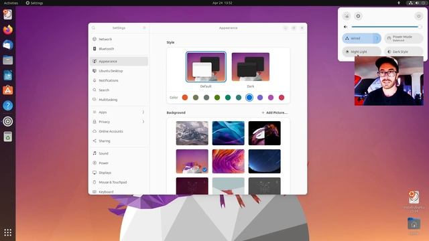Open the Trash from the dock

(7, 137)
